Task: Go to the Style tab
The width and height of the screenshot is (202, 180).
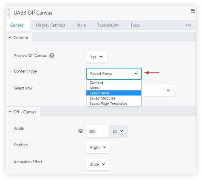Action: tap(81, 25)
